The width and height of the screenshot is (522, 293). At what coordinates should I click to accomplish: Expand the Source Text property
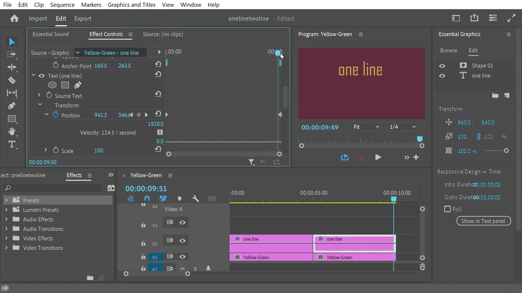(x=39, y=95)
